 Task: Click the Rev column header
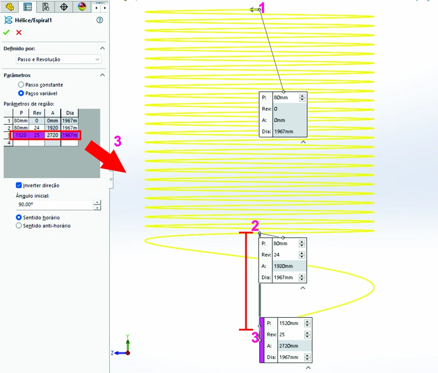pos(37,113)
